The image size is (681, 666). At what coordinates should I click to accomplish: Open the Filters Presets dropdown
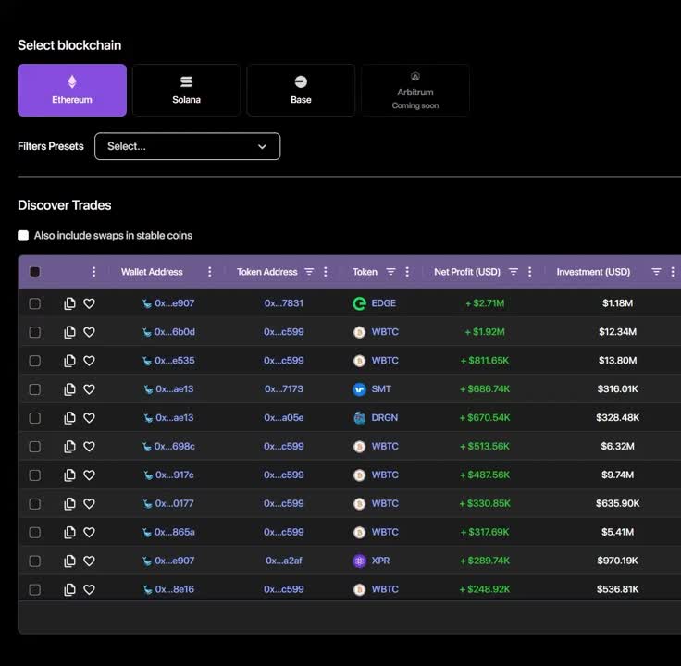[187, 146]
